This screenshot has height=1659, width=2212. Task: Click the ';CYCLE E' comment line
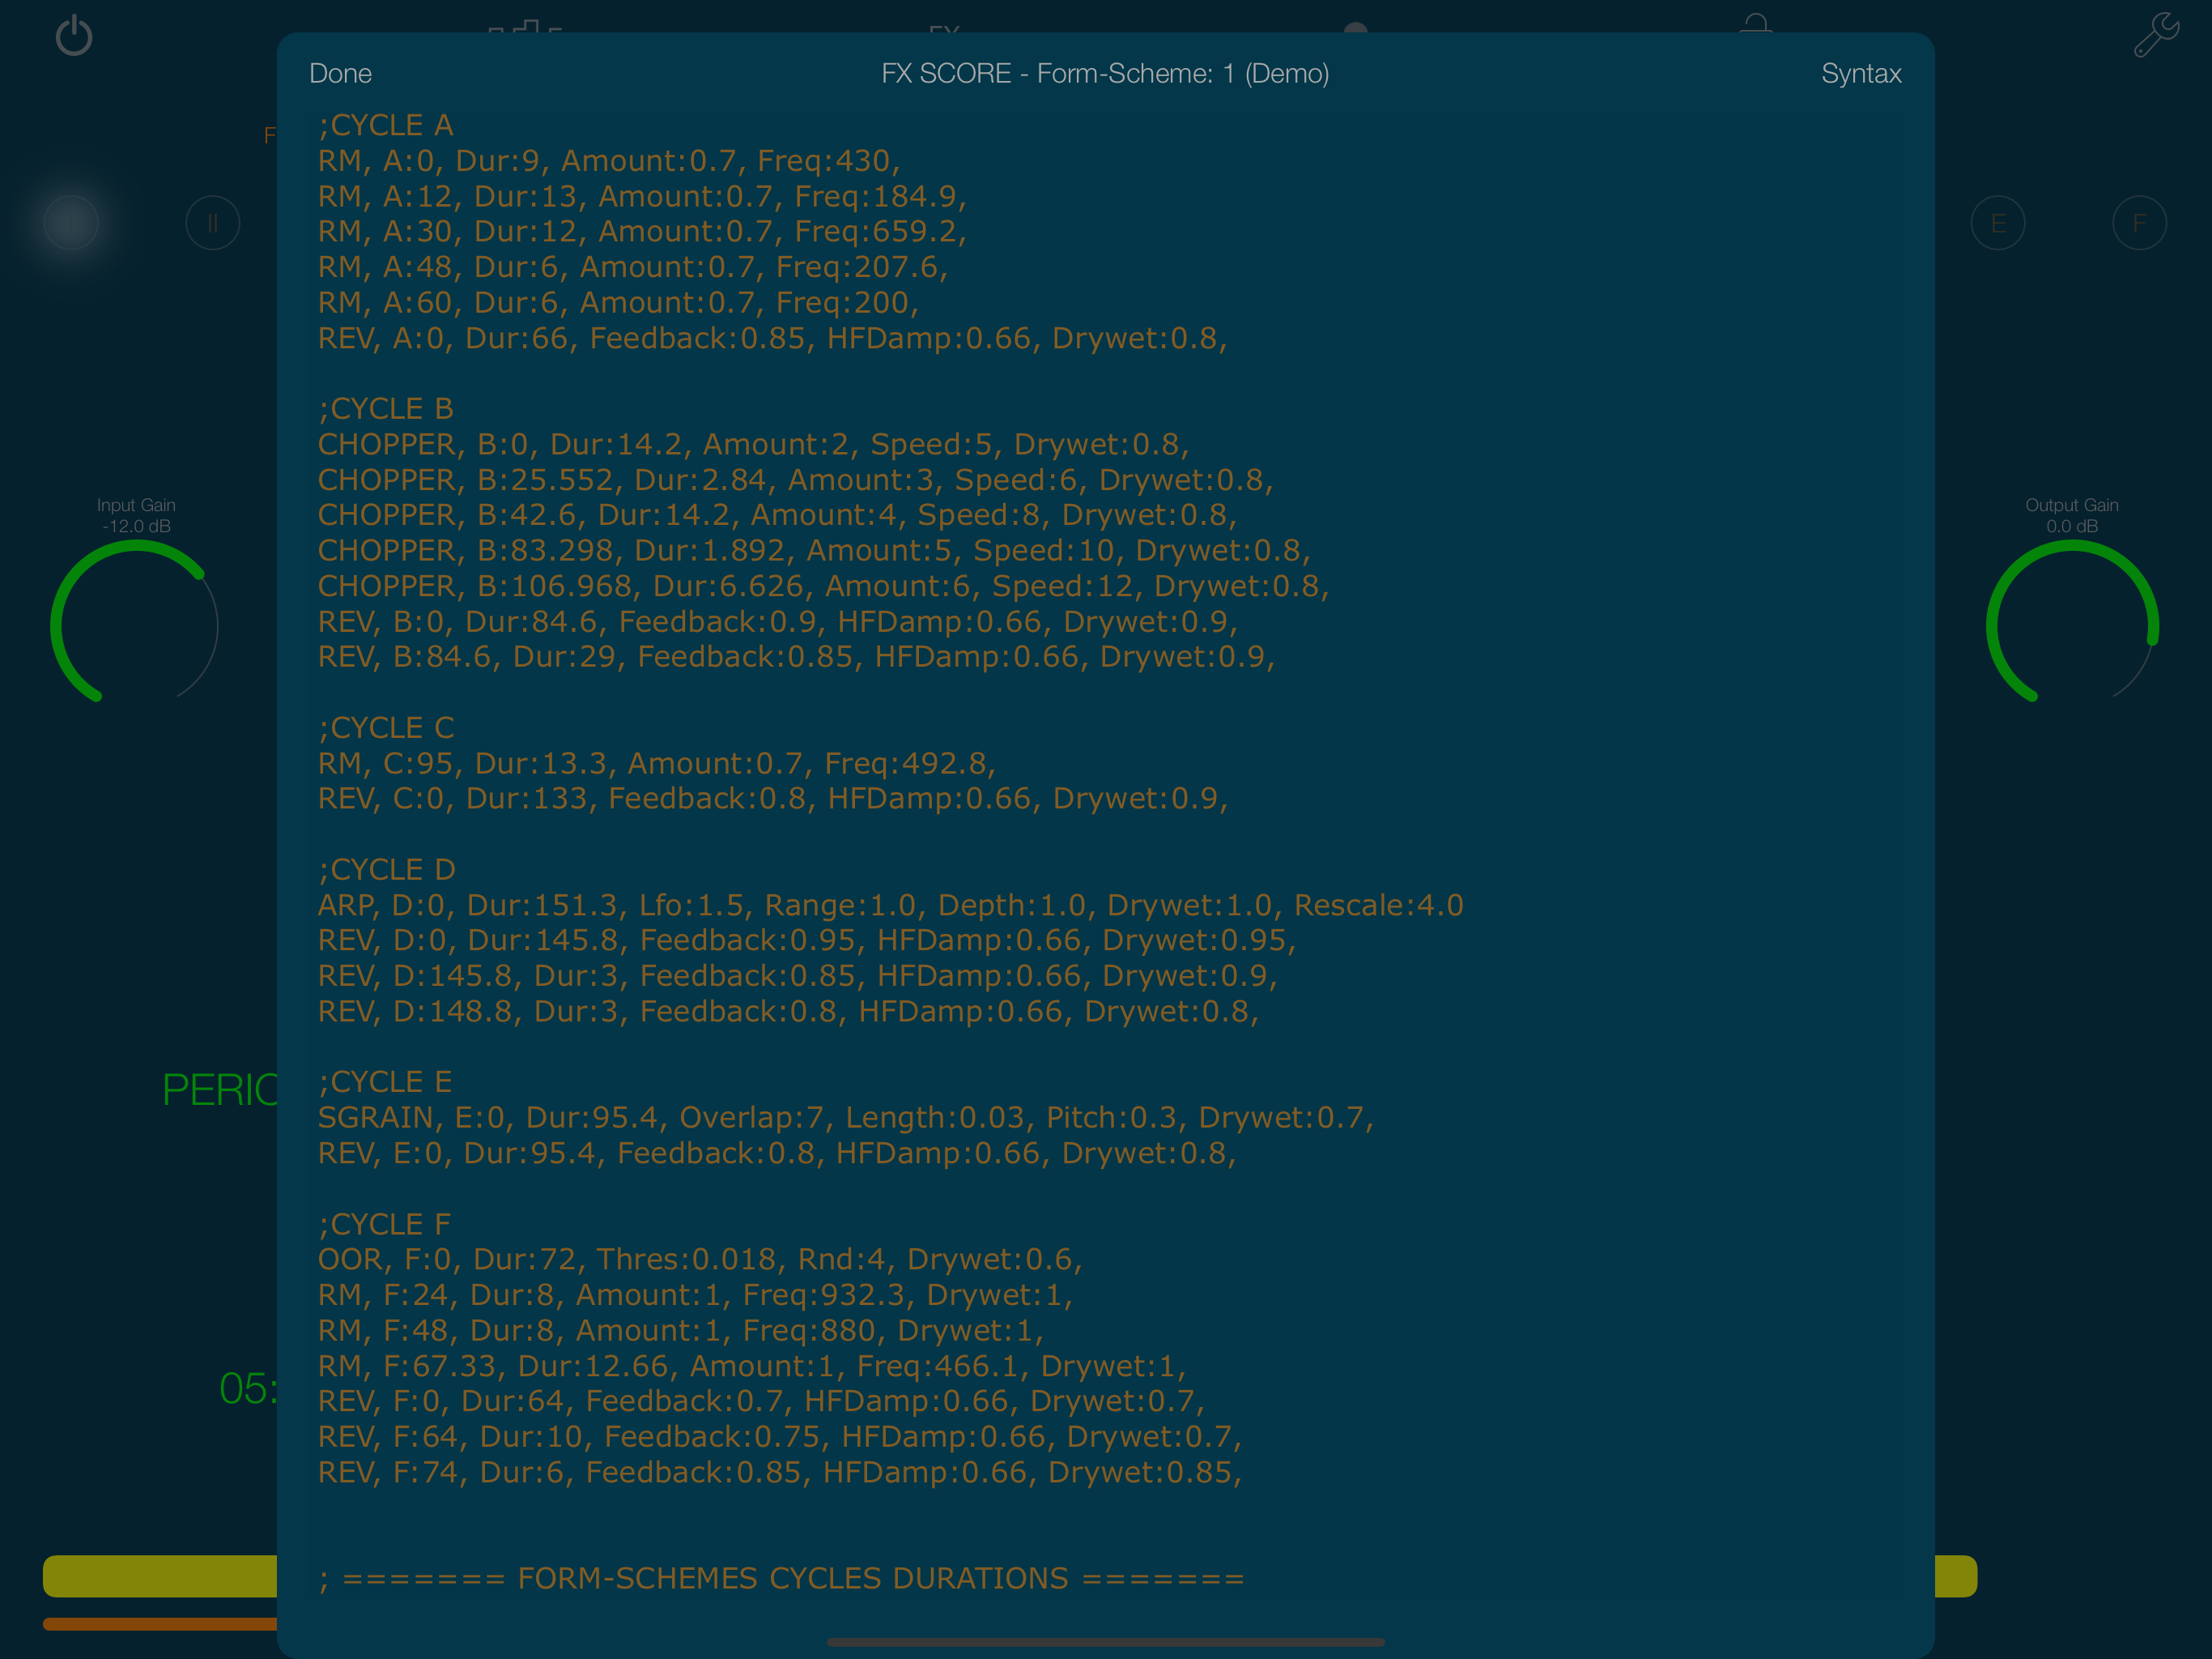pos(385,1081)
